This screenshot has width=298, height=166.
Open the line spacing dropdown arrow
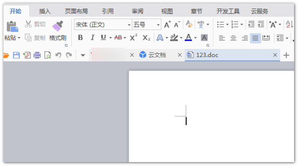pyautogui.click(x=287, y=38)
